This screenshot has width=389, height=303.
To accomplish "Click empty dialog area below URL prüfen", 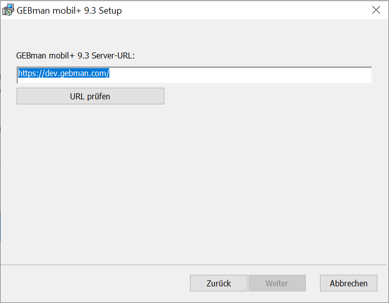I will [194, 184].
